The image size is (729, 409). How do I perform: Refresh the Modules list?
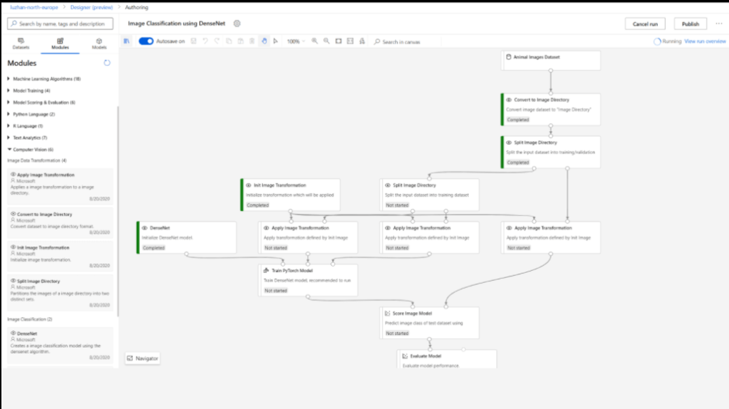[107, 63]
